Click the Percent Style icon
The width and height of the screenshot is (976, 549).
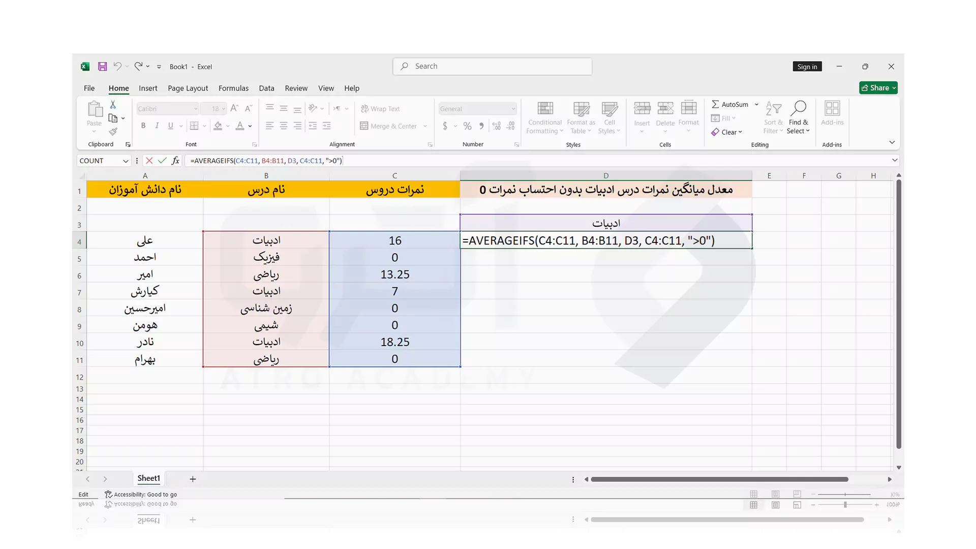pos(467,126)
